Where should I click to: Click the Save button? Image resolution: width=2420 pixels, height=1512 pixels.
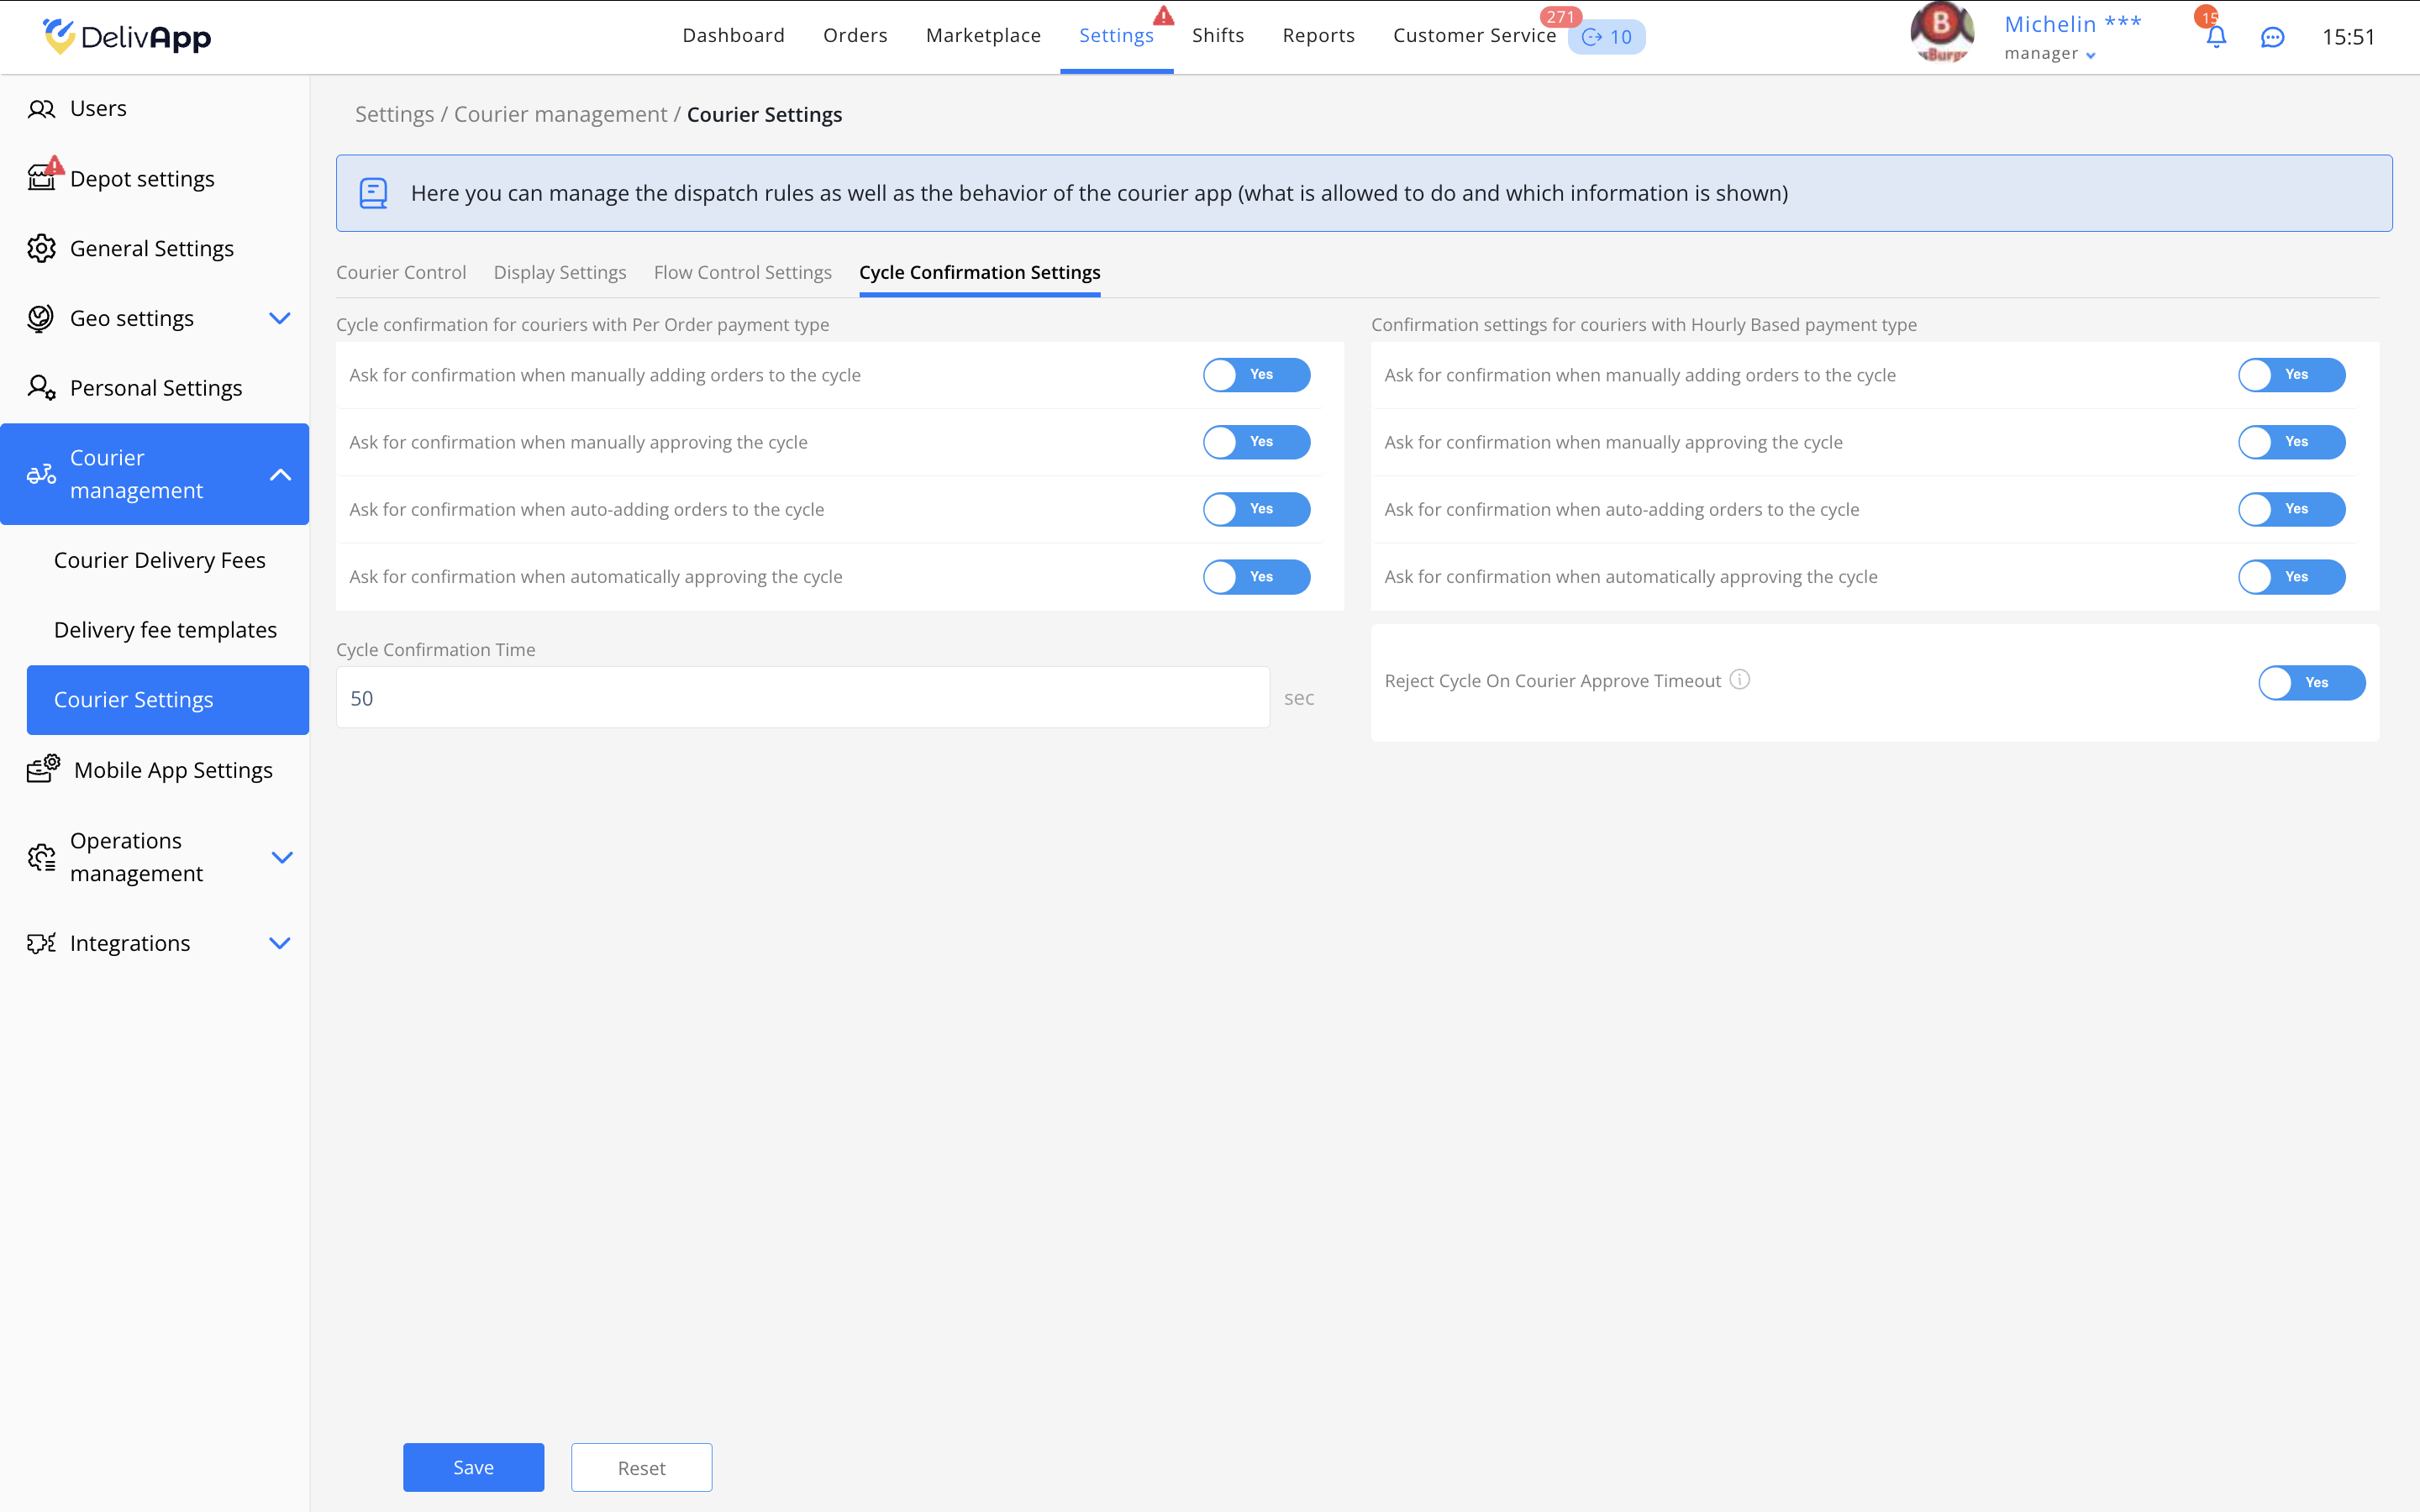473,1467
